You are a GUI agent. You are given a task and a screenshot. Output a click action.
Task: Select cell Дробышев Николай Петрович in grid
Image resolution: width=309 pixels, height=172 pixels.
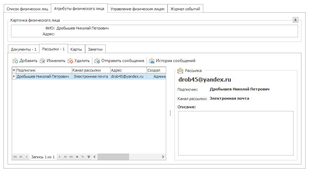[44, 76]
